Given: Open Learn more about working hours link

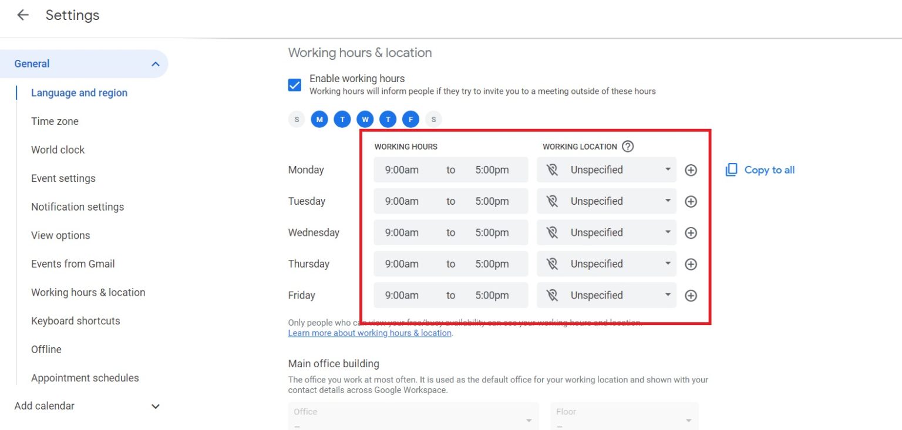Looking at the screenshot, I should click(369, 333).
